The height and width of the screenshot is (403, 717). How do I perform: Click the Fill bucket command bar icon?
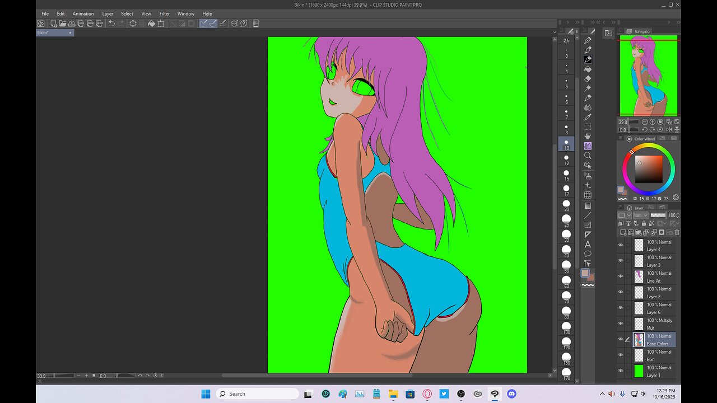pos(151,24)
